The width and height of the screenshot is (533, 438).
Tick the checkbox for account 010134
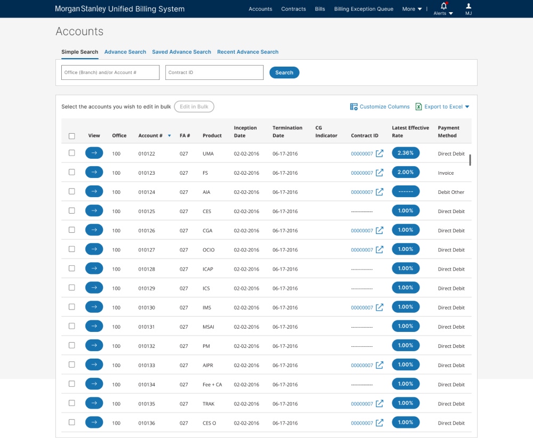coord(71,383)
